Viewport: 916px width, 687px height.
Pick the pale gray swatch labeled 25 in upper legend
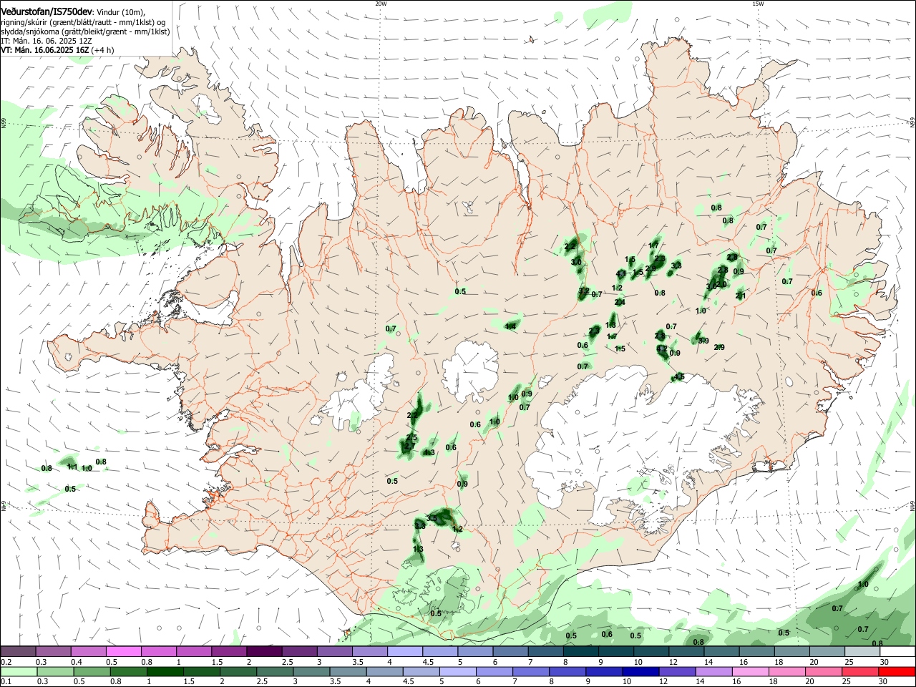click(862, 651)
